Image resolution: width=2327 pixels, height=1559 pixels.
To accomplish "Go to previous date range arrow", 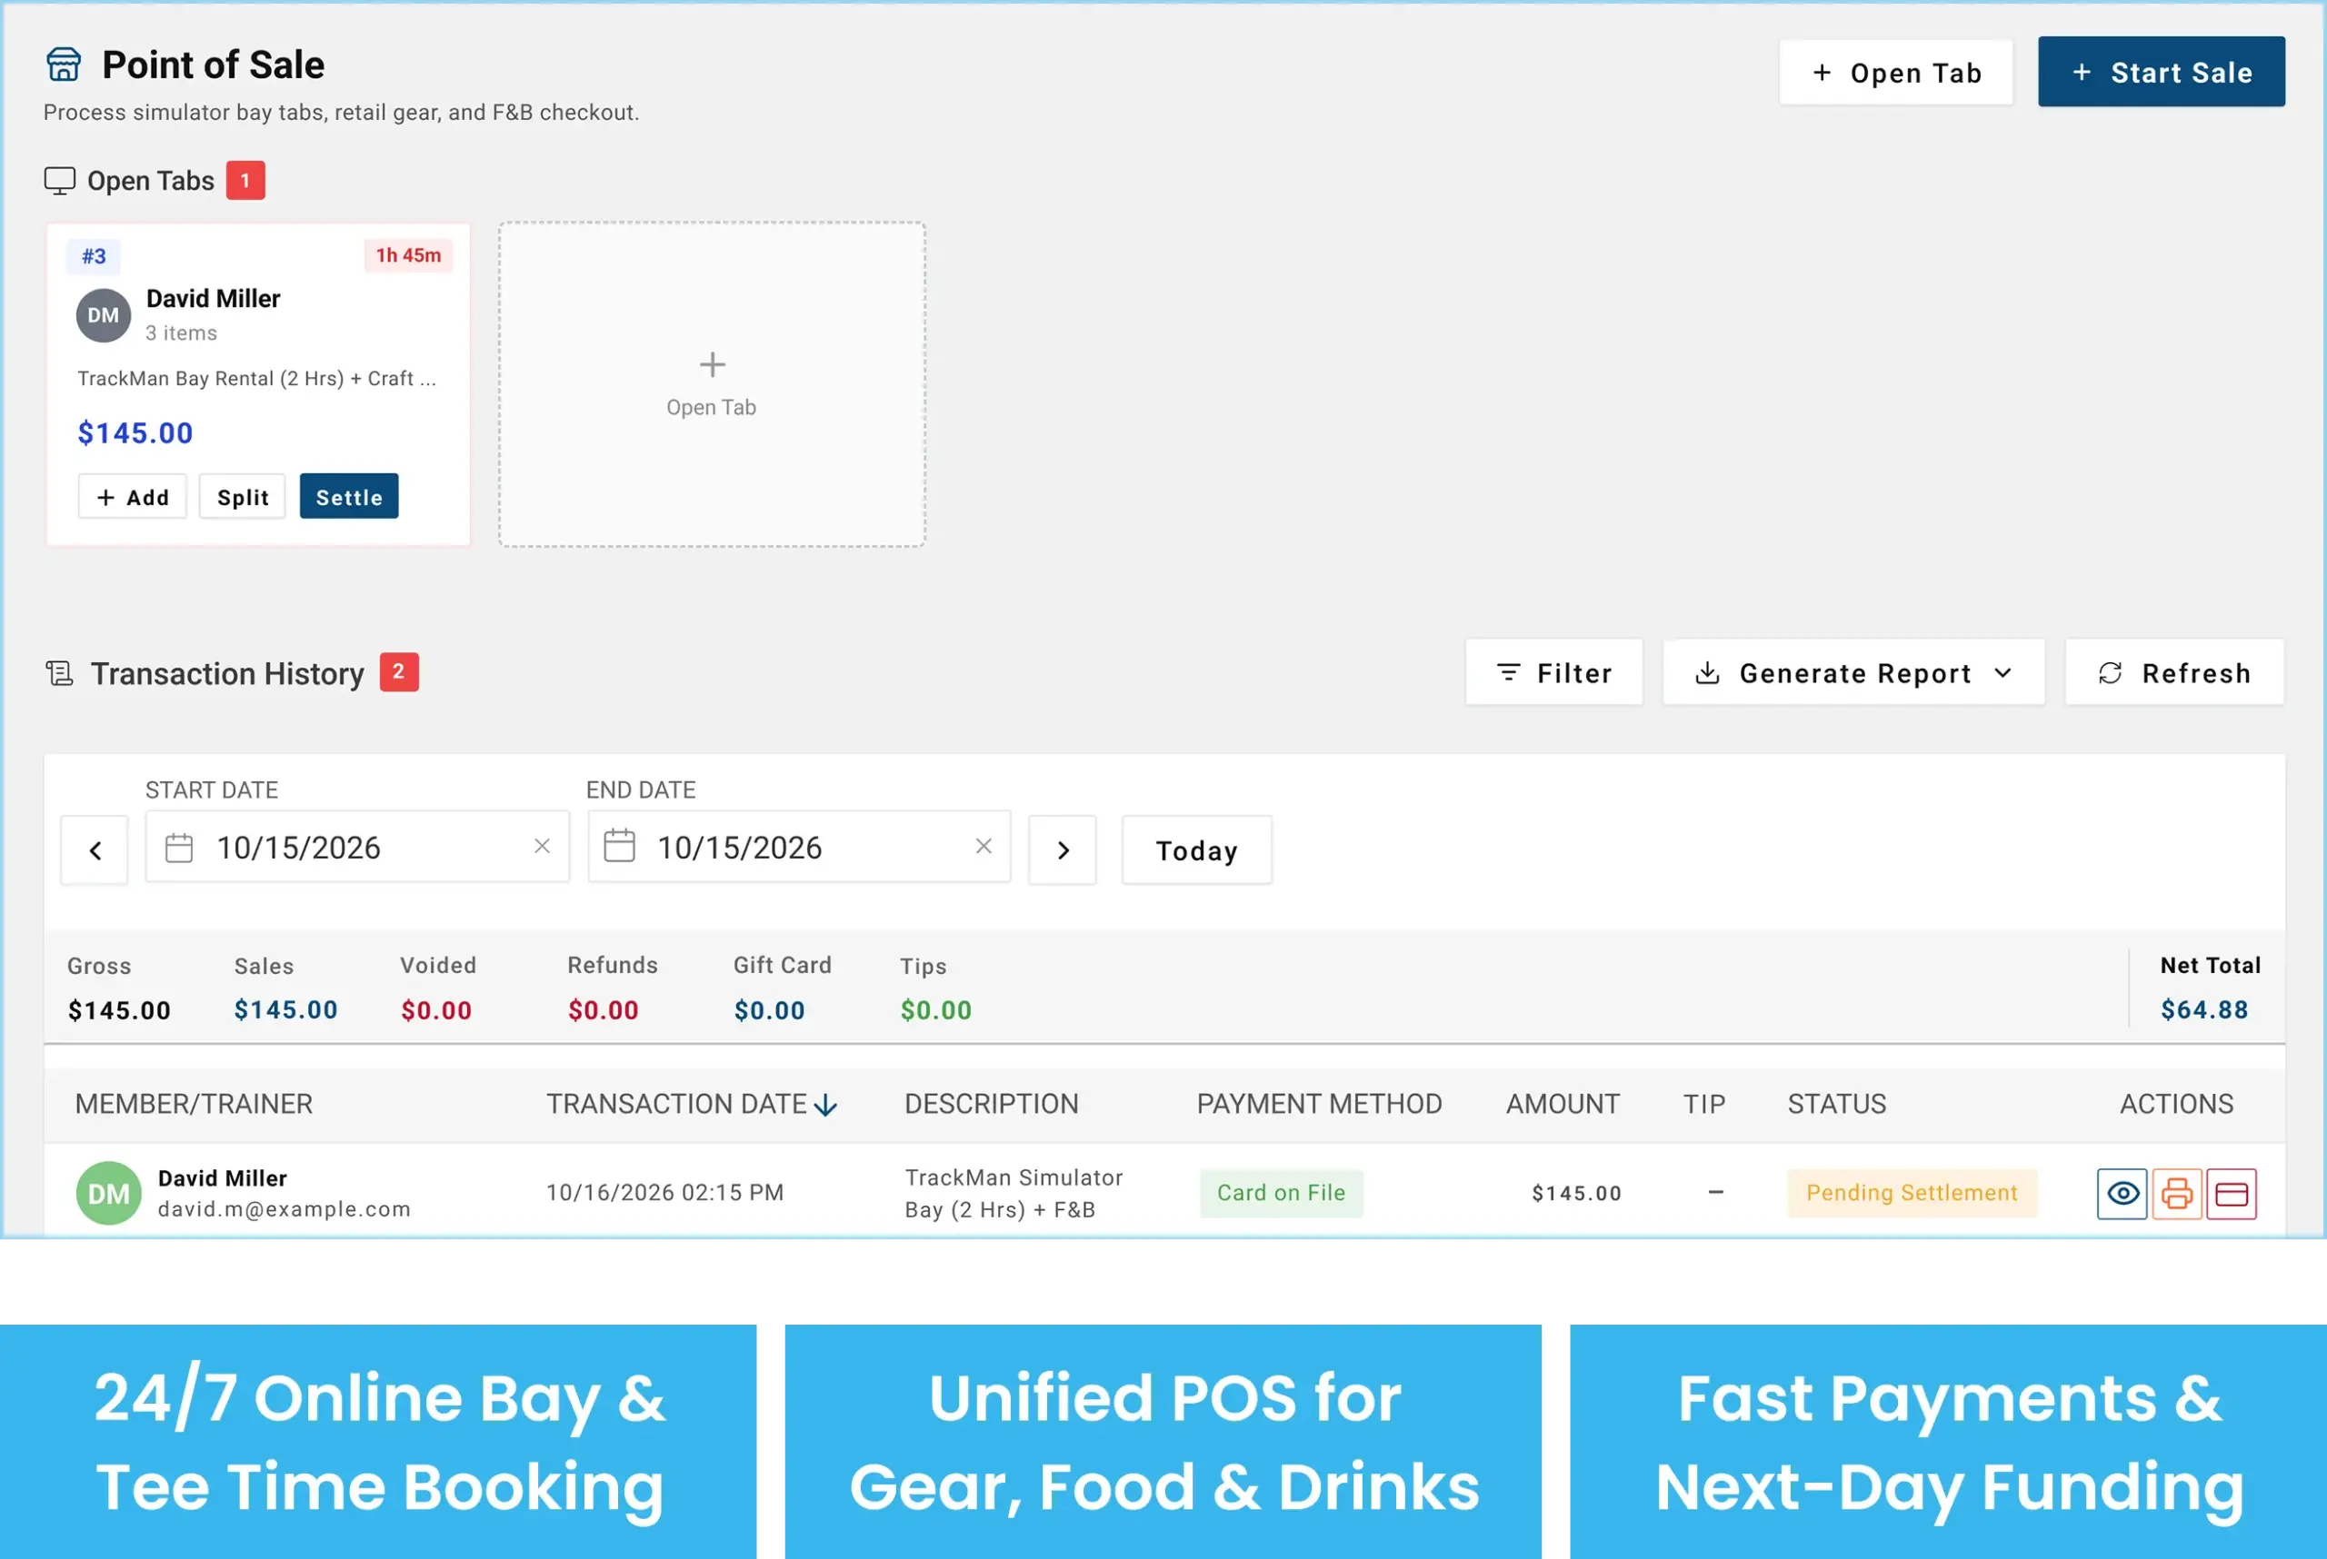I will 95,850.
